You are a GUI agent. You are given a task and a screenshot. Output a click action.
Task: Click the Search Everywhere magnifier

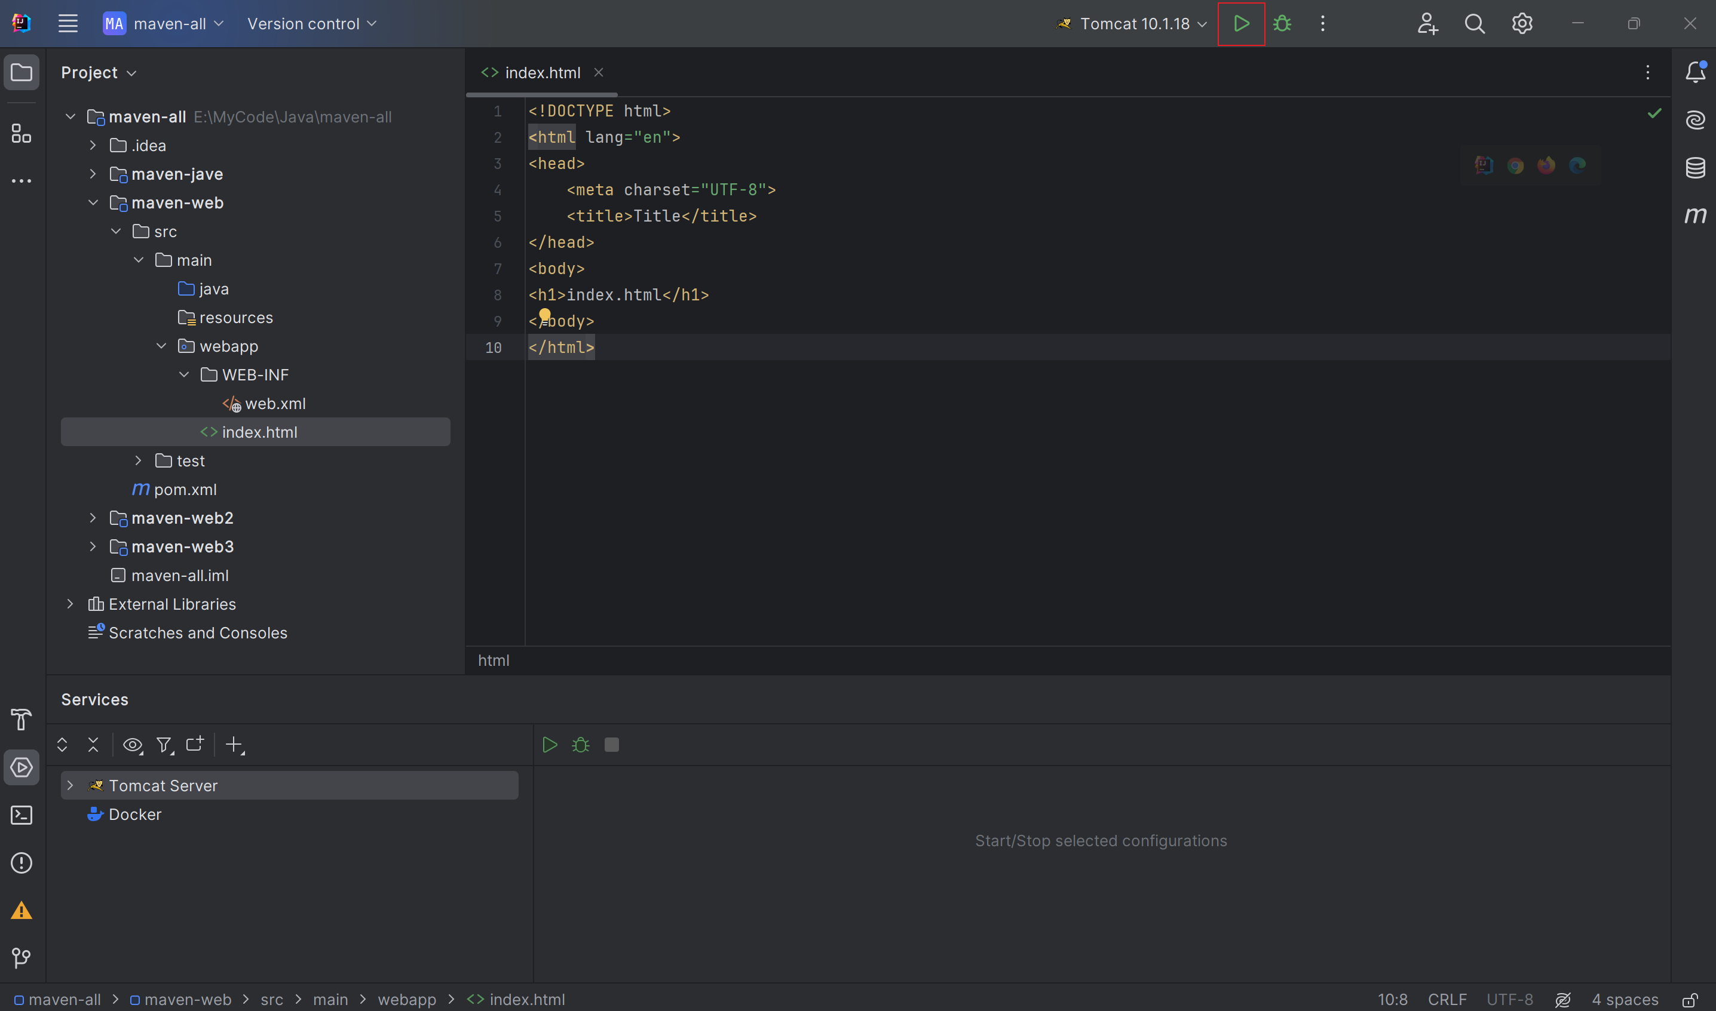click(x=1474, y=23)
